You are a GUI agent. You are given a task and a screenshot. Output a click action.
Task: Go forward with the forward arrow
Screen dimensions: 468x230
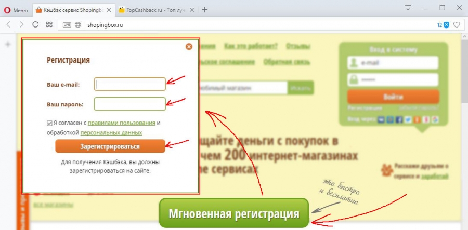click(21, 25)
